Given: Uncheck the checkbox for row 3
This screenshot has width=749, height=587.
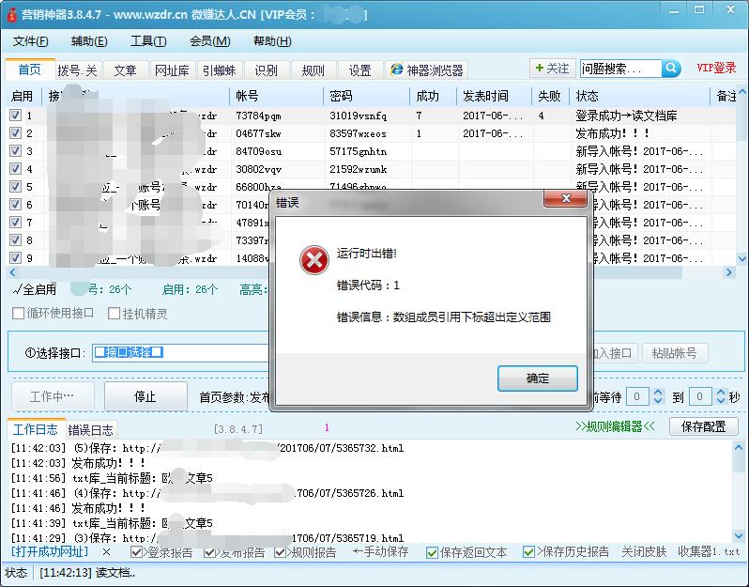Looking at the screenshot, I should click(x=16, y=151).
